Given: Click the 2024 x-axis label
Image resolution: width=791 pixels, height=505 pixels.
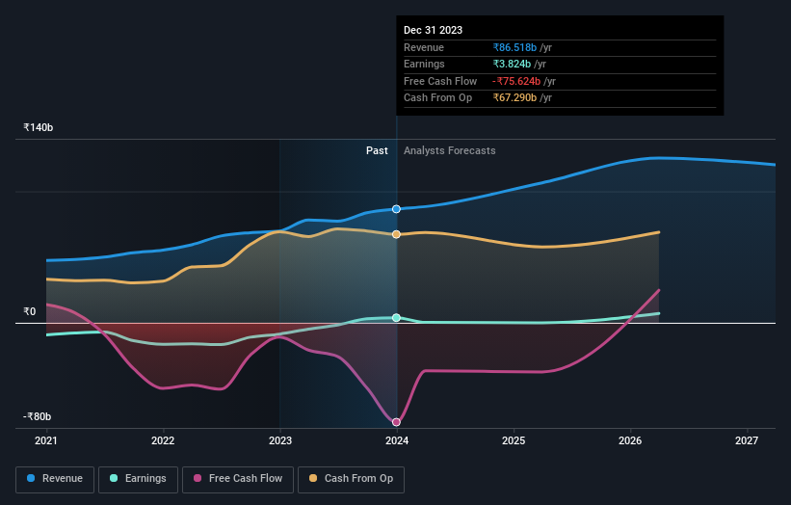Looking at the screenshot, I should 397,440.
